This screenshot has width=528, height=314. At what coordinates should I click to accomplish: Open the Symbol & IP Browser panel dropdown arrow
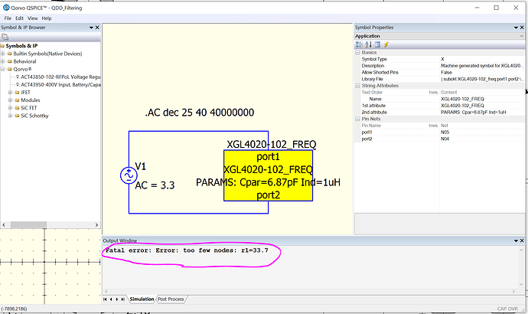[x=91, y=28]
